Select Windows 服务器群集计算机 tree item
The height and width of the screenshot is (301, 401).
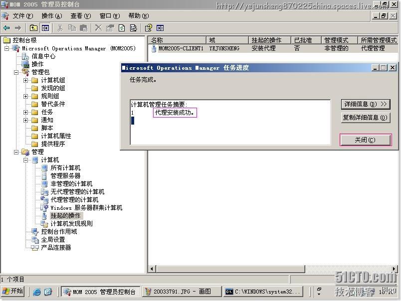[x=86, y=208]
